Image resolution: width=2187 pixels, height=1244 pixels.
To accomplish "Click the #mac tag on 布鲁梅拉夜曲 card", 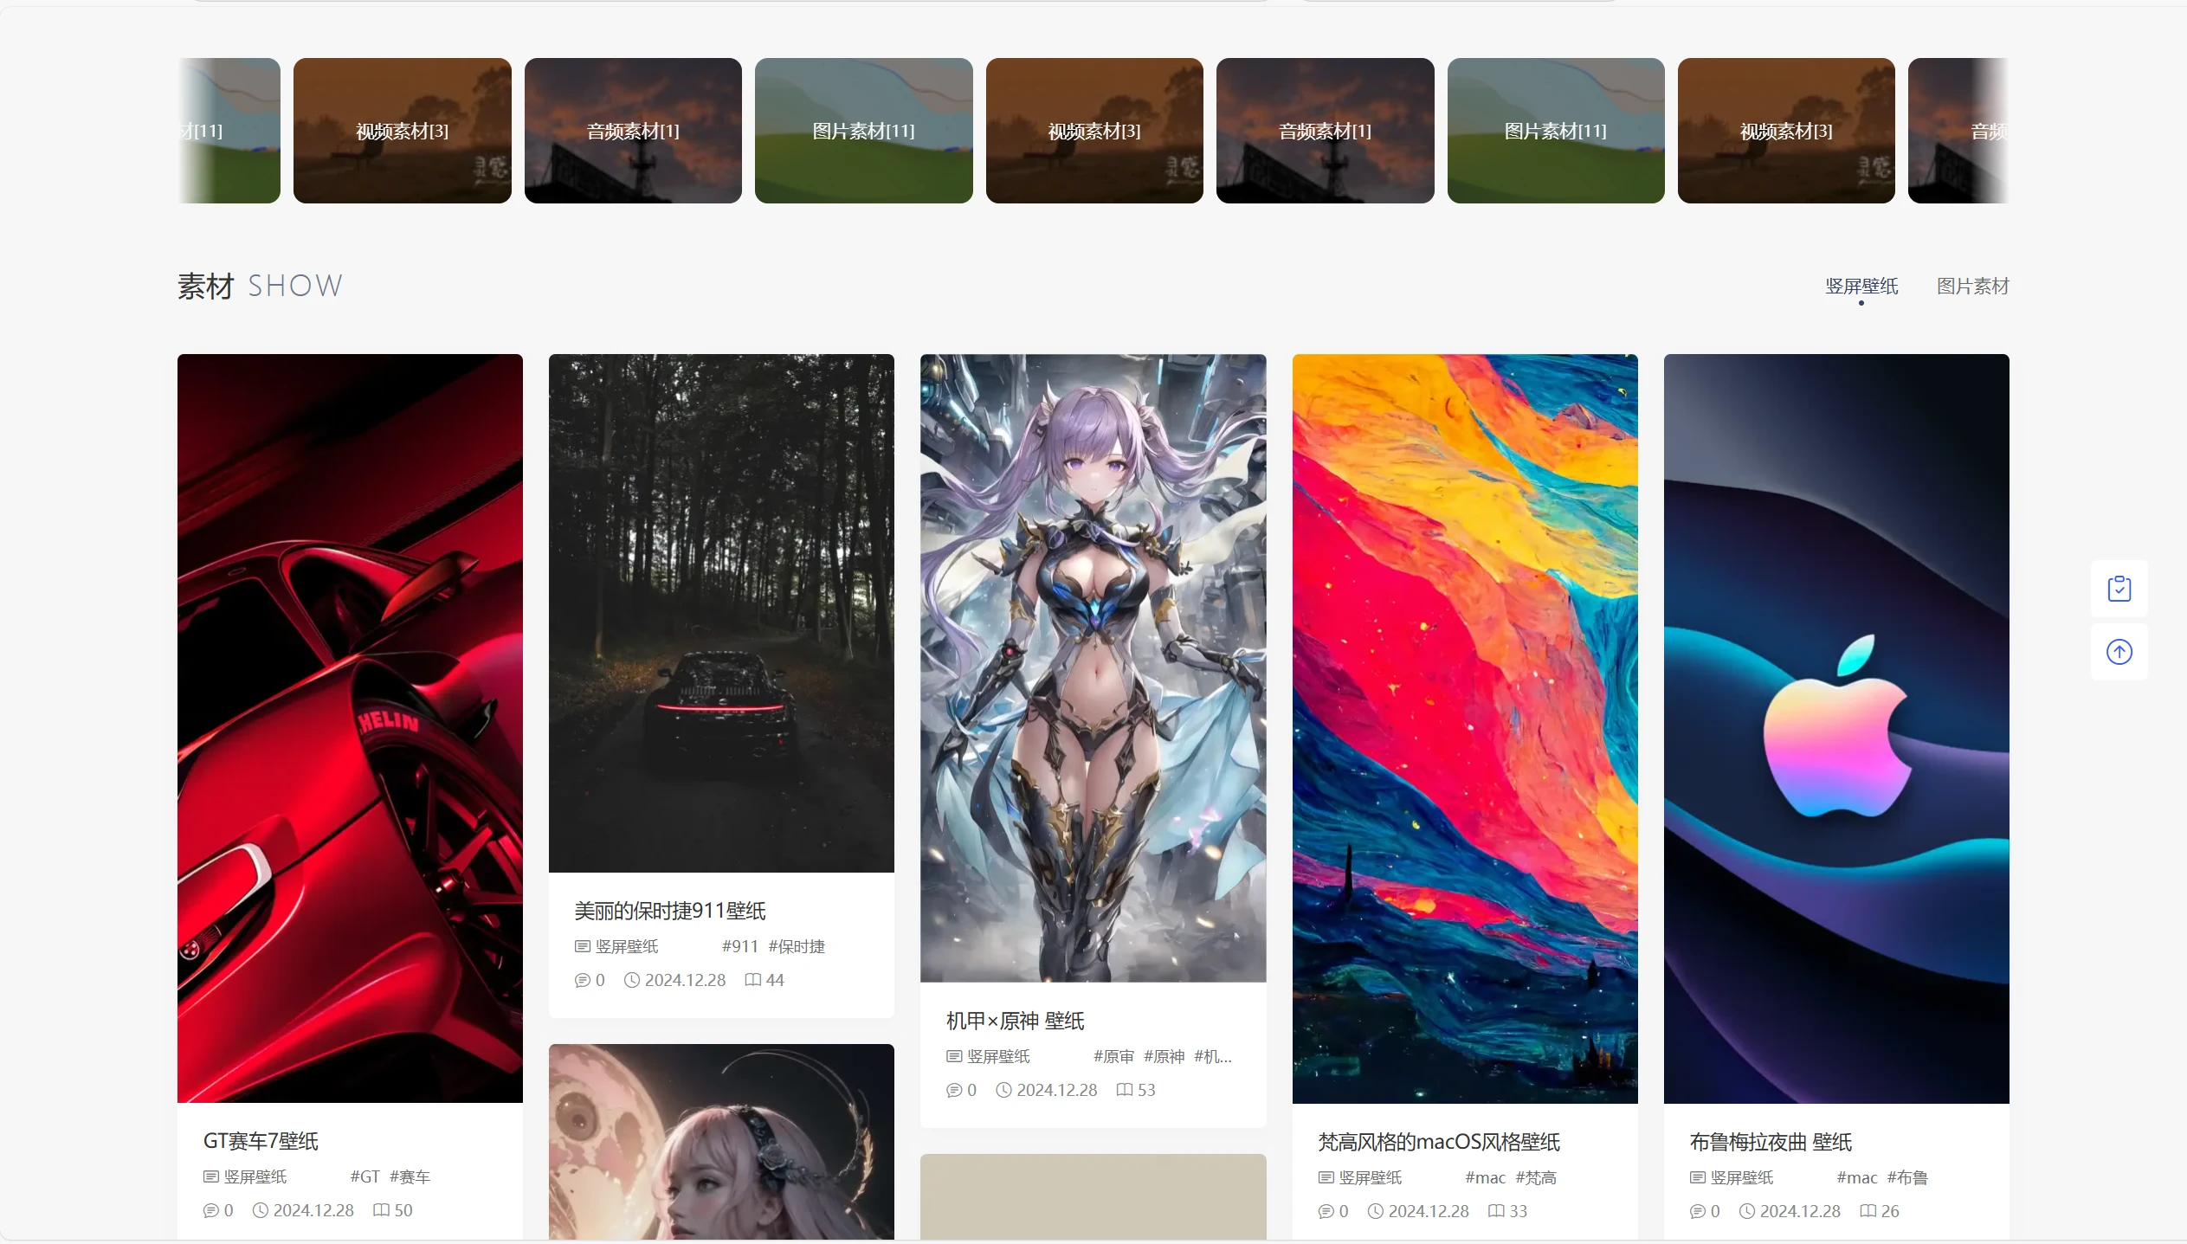I will 1855,1176.
